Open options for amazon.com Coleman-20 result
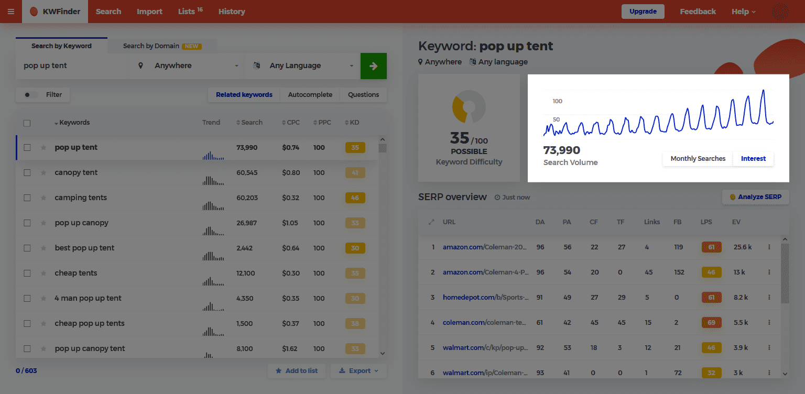Screen dimensions: 805x394 (x=769, y=247)
